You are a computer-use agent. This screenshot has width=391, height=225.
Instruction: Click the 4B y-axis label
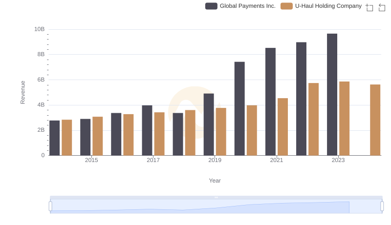tap(41, 105)
